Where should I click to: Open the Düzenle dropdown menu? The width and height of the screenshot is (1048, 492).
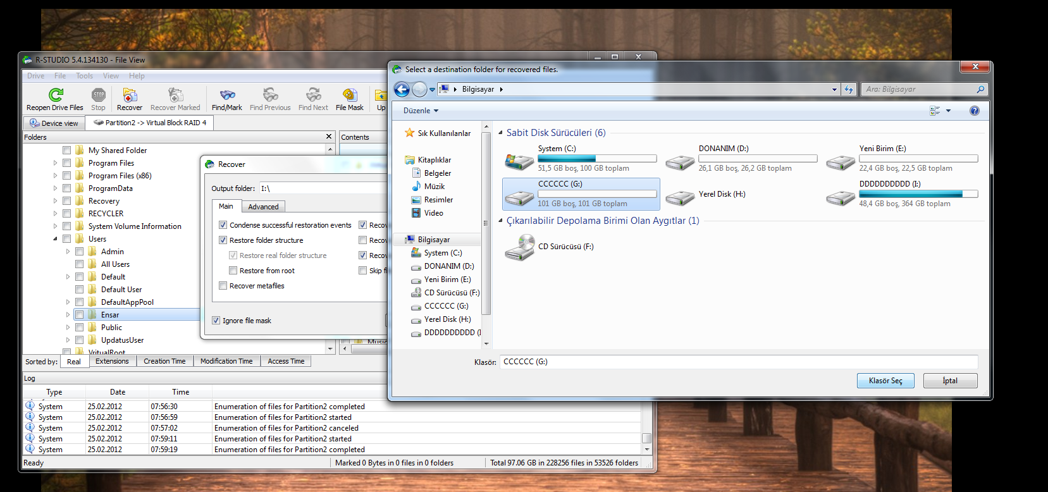click(x=421, y=111)
